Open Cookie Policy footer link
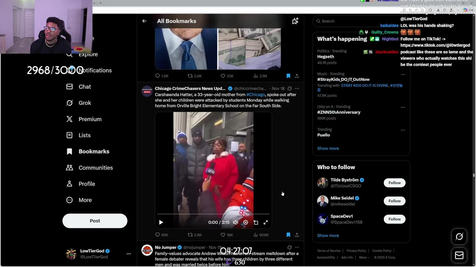The image size is (476, 267). point(382,251)
